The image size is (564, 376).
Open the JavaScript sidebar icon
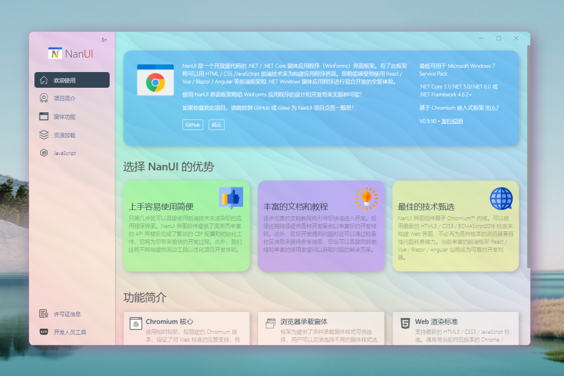[x=45, y=152]
